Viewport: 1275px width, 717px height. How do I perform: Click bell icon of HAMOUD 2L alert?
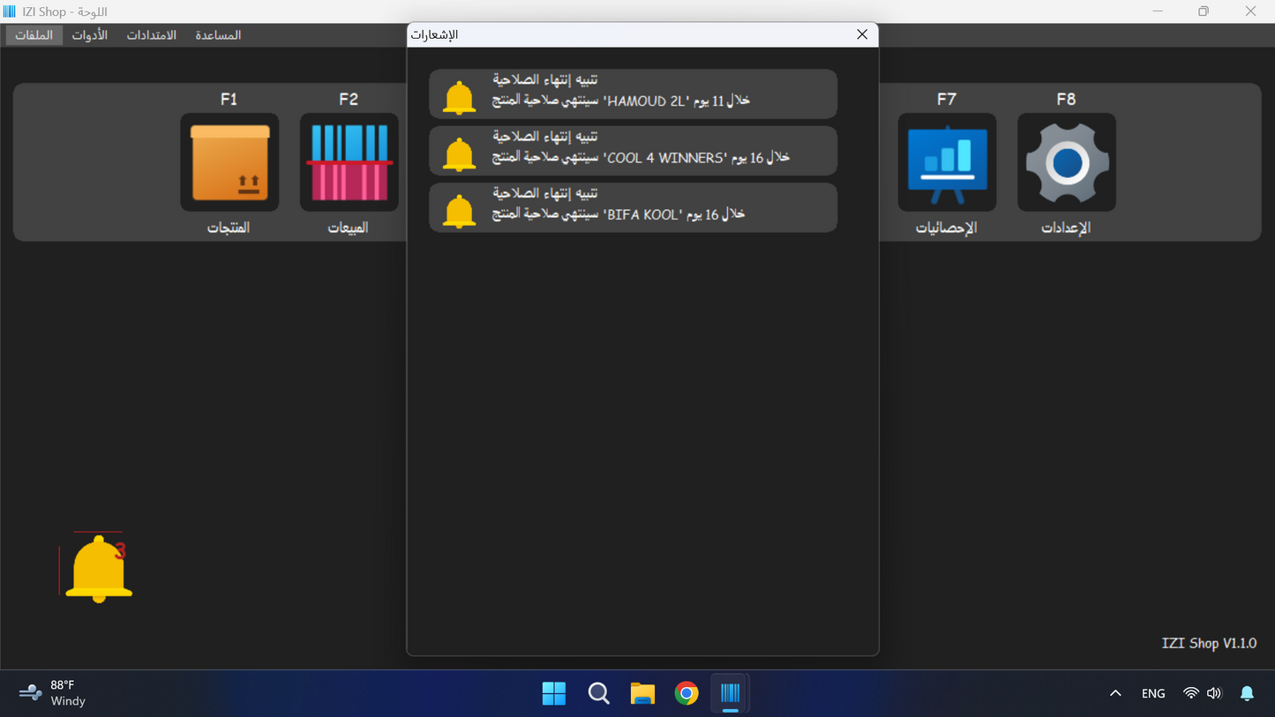pos(459,97)
